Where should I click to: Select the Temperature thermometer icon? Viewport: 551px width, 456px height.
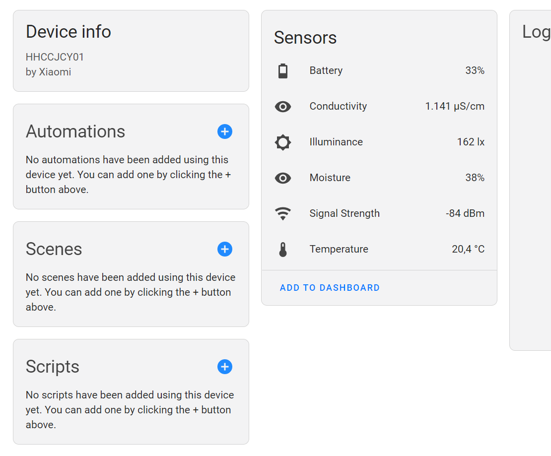[x=283, y=249]
